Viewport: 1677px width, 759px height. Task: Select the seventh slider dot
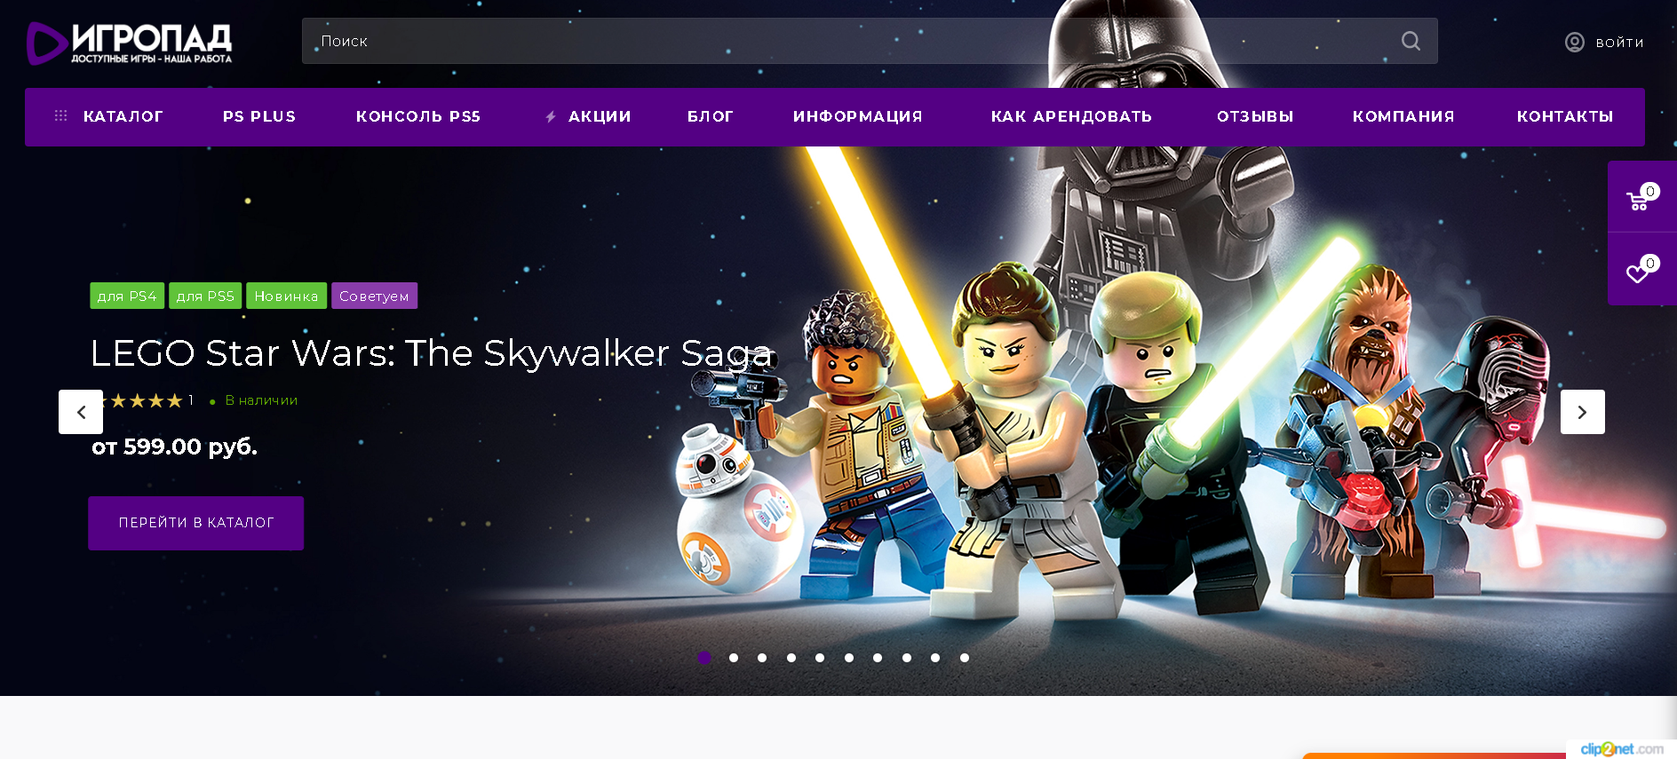click(878, 658)
